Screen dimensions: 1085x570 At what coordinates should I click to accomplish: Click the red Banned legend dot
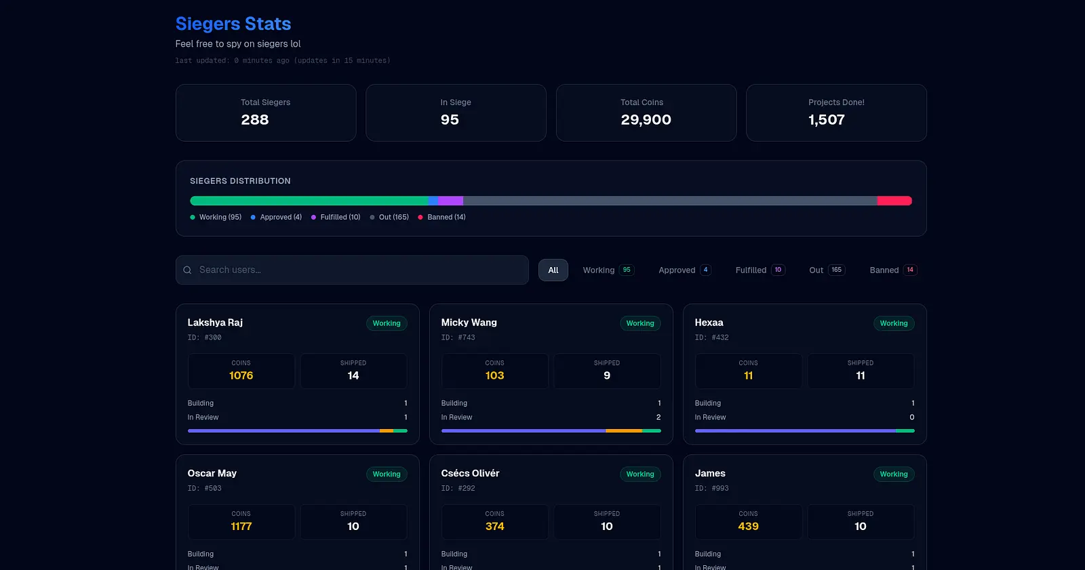[x=420, y=218]
